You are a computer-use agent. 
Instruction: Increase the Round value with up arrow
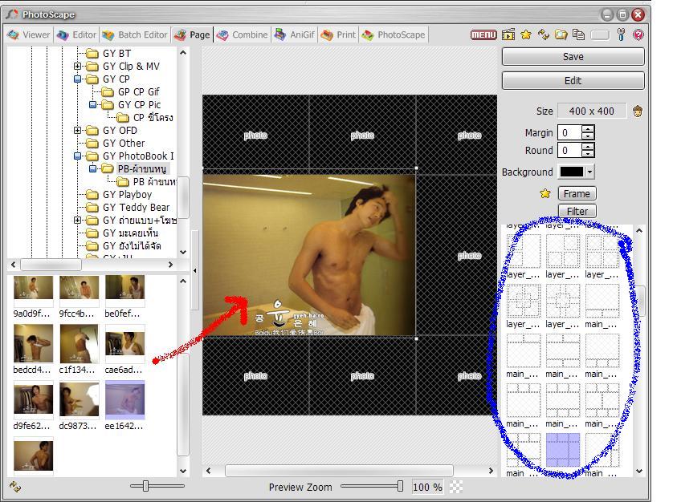(x=588, y=146)
